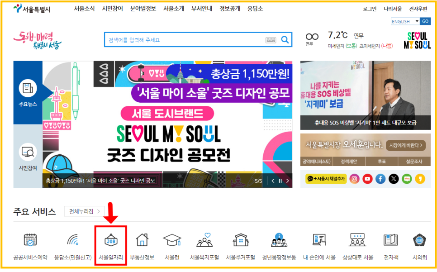This screenshot has width=437, height=272.
Task: Click the 동행·매력 특별시 서울 slogan logo
Action: (x=37, y=41)
